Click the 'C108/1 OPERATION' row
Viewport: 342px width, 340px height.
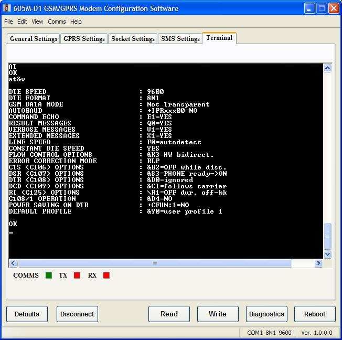[90, 199]
